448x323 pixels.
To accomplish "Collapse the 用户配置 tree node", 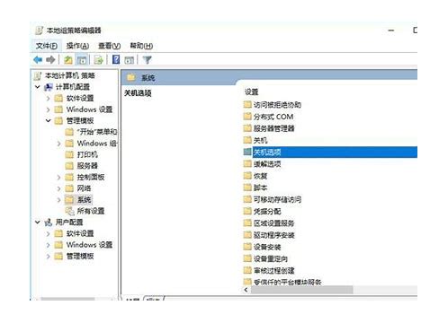I will coord(38,223).
